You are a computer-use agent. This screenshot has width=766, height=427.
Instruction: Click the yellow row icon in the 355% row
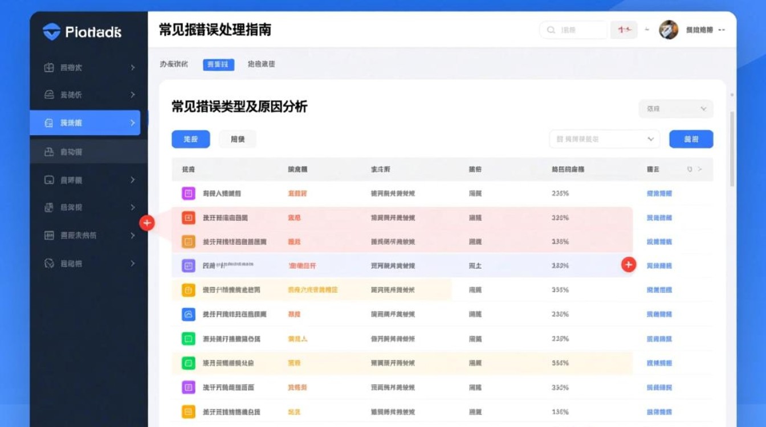point(188,290)
